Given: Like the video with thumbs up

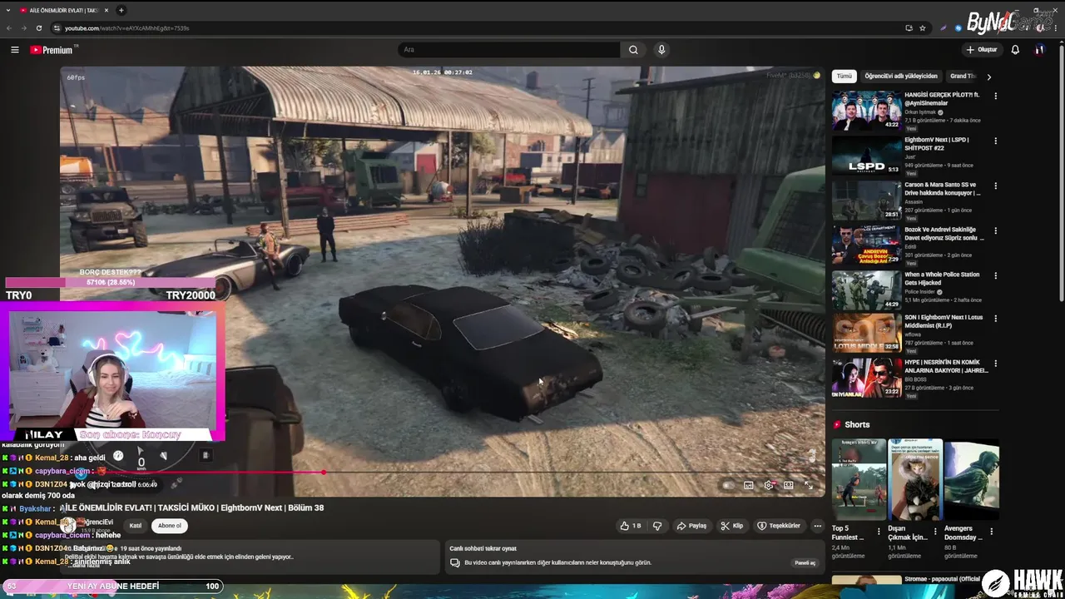Looking at the screenshot, I should tap(631, 526).
